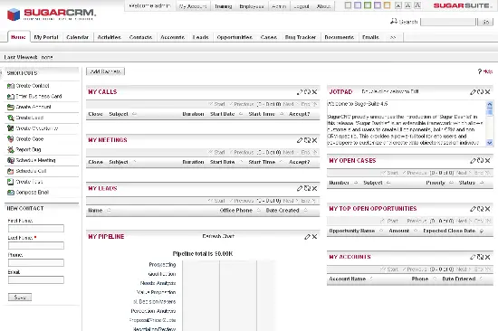Screen dimensions: 498x331
Task: Close the My Leads dashlet
Action: coord(314,188)
